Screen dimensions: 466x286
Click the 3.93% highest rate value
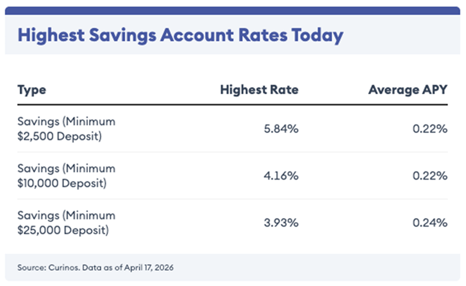click(x=282, y=223)
